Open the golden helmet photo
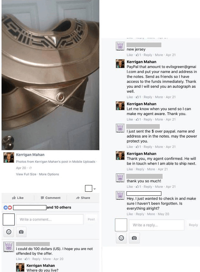 [50, 75]
